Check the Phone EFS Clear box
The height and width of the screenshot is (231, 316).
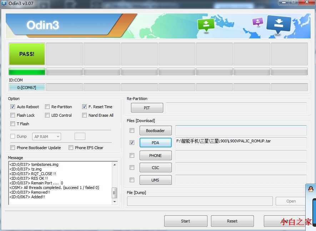71,147
